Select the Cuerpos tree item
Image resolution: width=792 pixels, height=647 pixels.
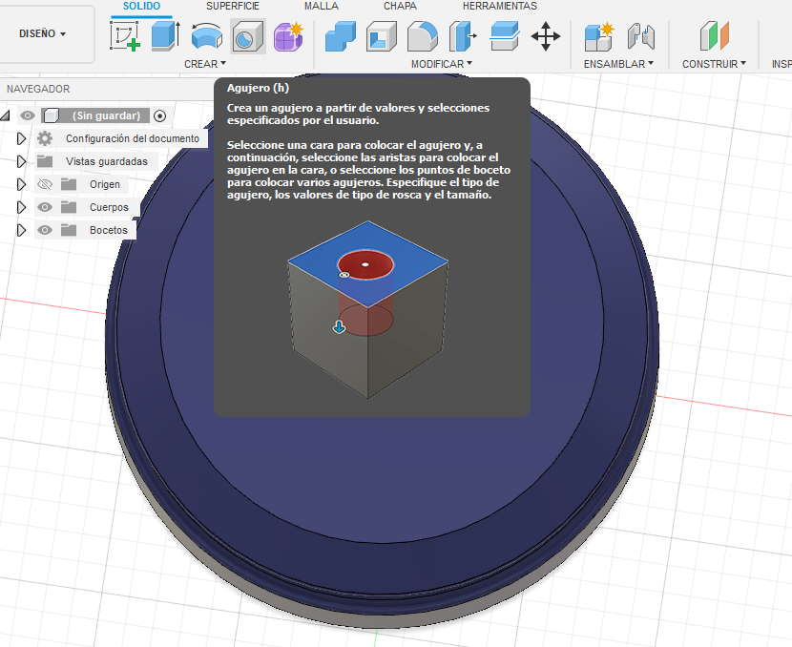(x=109, y=207)
